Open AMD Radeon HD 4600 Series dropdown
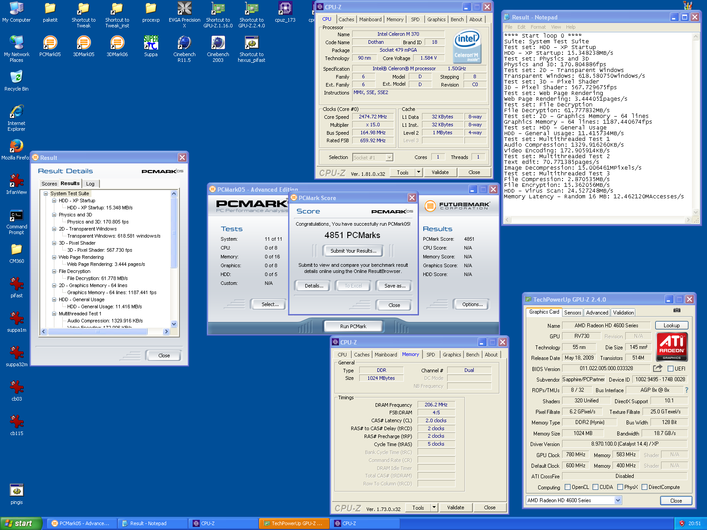The image size is (707, 530). pyautogui.click(x=618, y=500)
